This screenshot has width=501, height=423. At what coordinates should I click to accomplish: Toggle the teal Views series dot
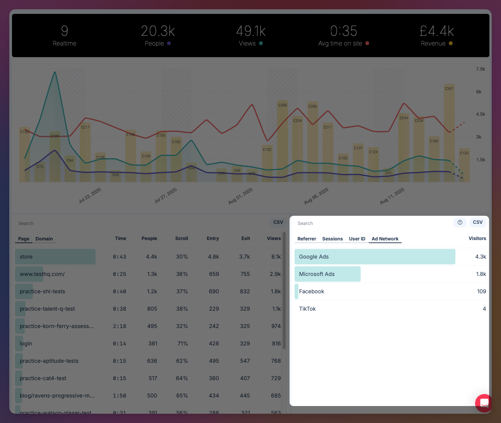(261, 43)
